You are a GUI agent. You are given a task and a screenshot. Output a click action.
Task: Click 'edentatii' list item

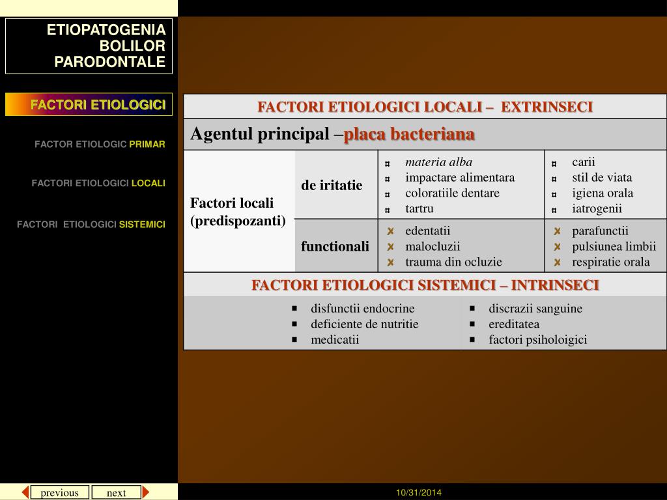click(427, 231)
